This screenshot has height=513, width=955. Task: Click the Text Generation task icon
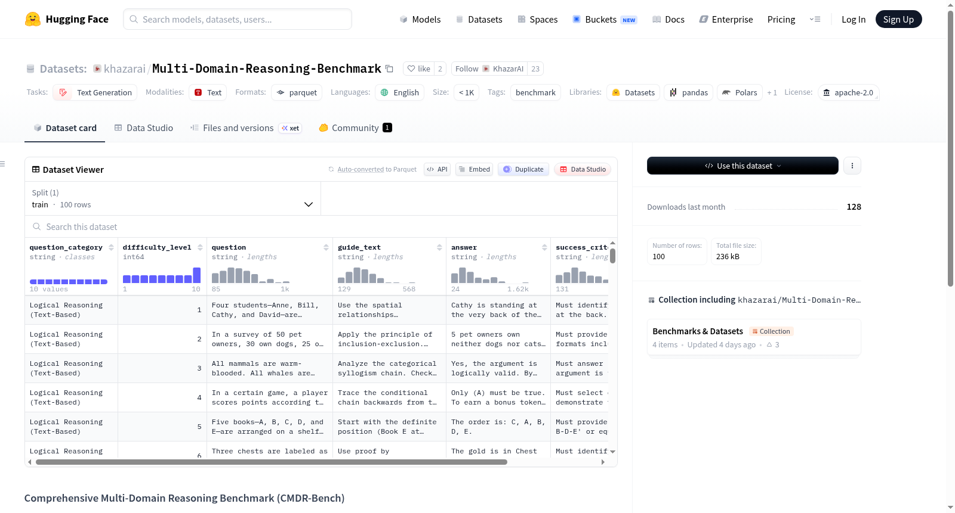coord(63,92)
